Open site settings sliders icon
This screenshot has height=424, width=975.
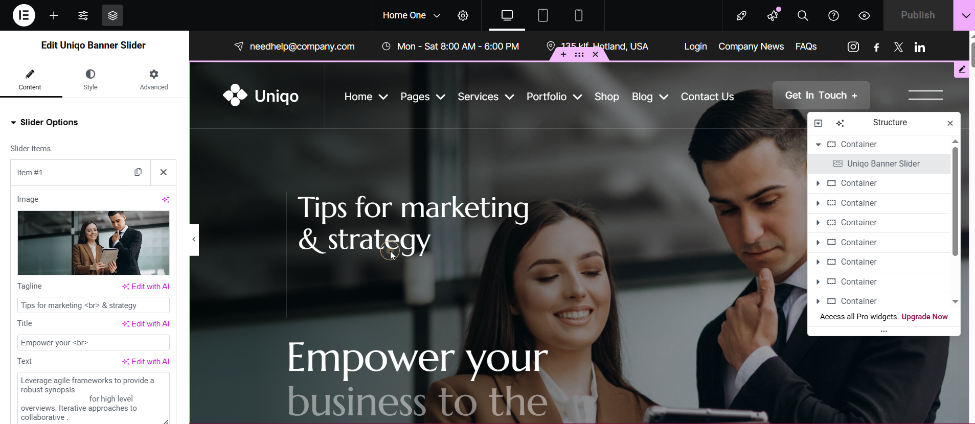tap(83, 15)
